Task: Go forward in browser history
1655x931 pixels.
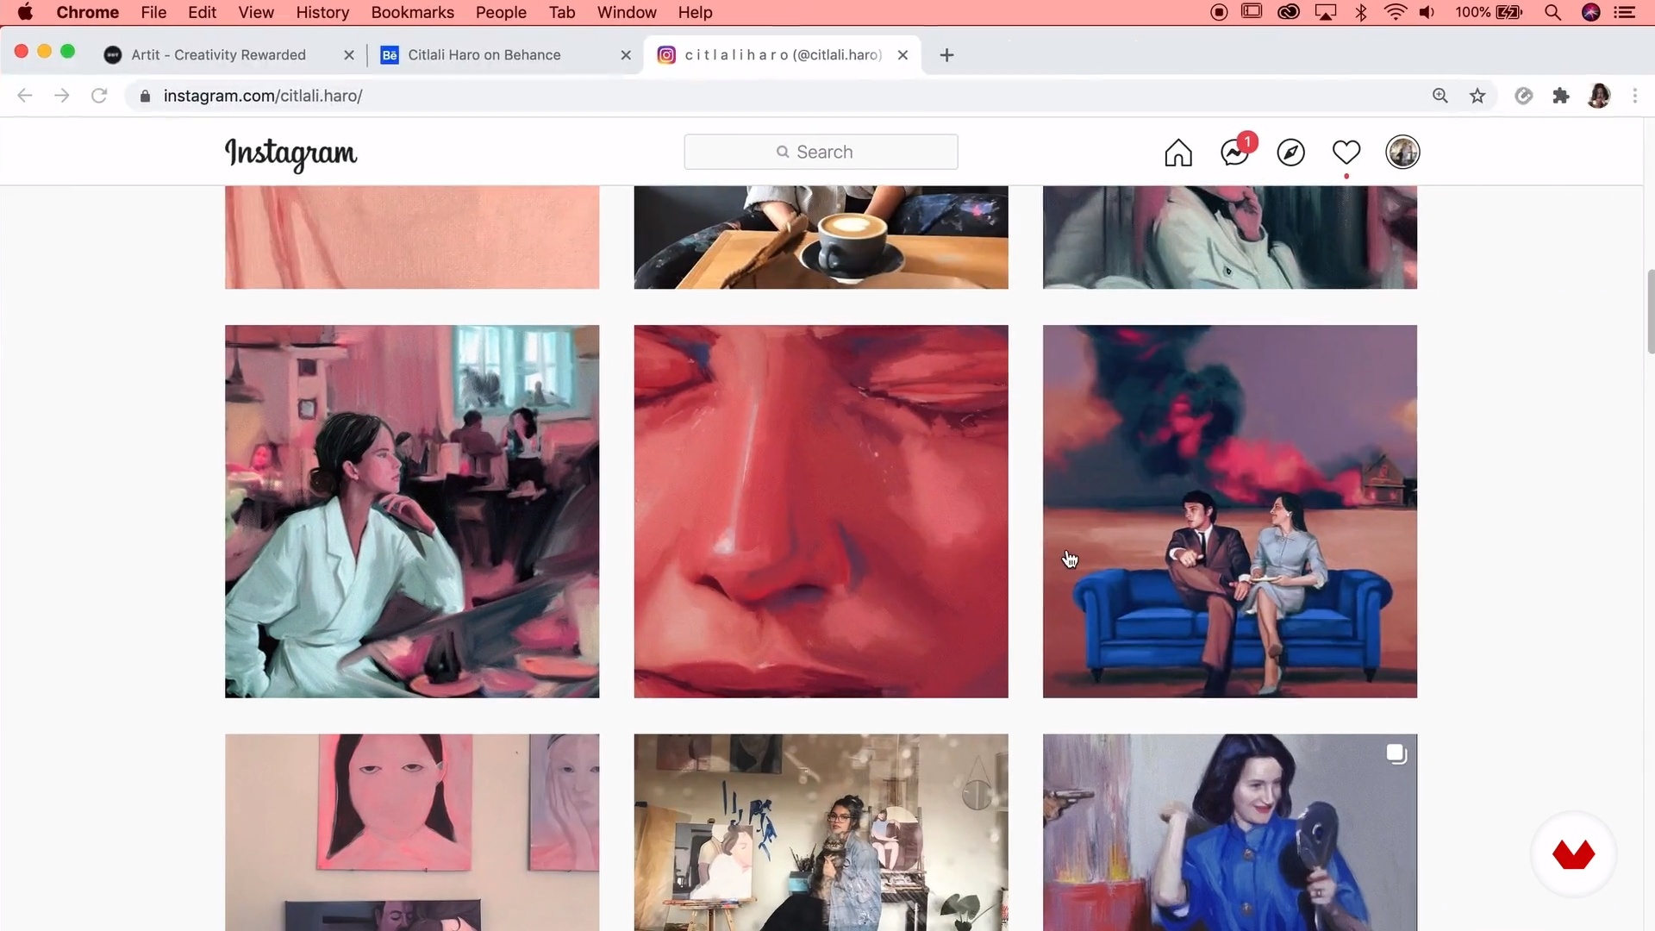Action: [62, 96]
